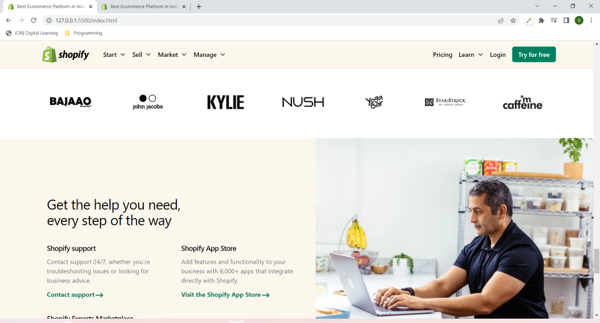The image size is (600, 323).
Task: Open the Pricing page link
Action: (442, 55)
